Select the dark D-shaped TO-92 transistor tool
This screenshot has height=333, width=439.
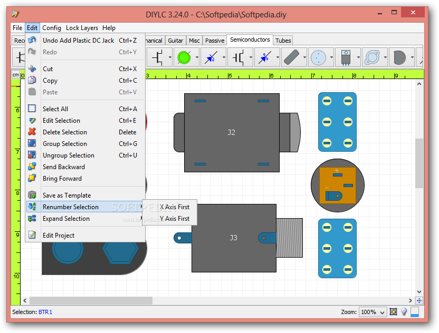[x=399, y=57]
